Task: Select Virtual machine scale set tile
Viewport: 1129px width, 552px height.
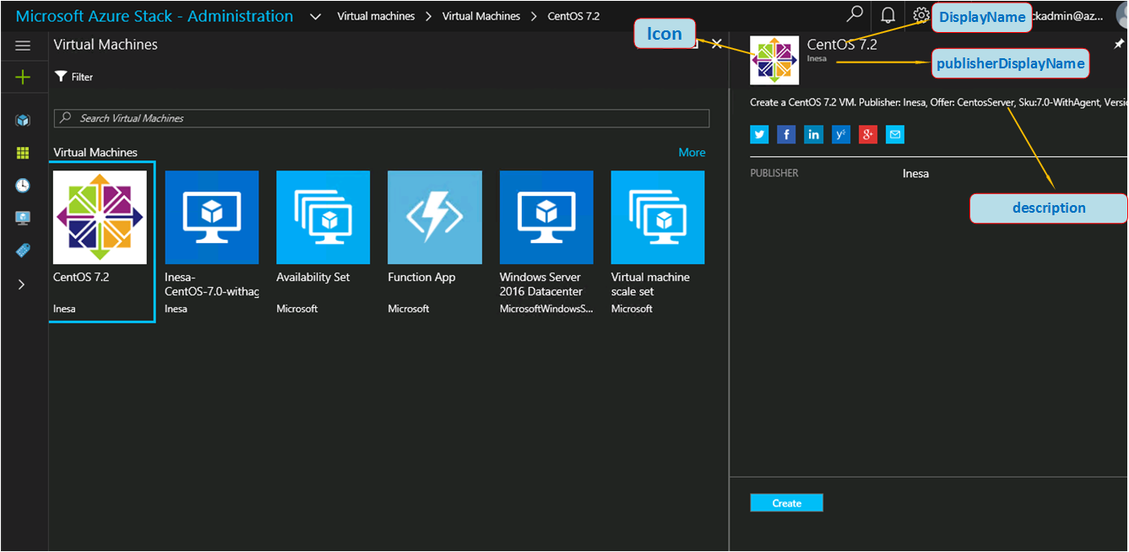Action: pyautogui.click(x=658, y=243)
